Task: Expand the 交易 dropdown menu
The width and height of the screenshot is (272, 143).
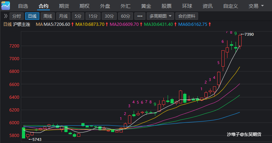Action: (x=256, y=6)
